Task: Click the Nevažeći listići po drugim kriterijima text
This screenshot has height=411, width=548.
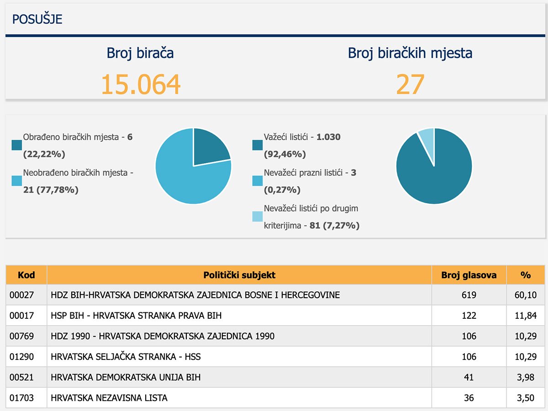Action: (x=312, y=216)
